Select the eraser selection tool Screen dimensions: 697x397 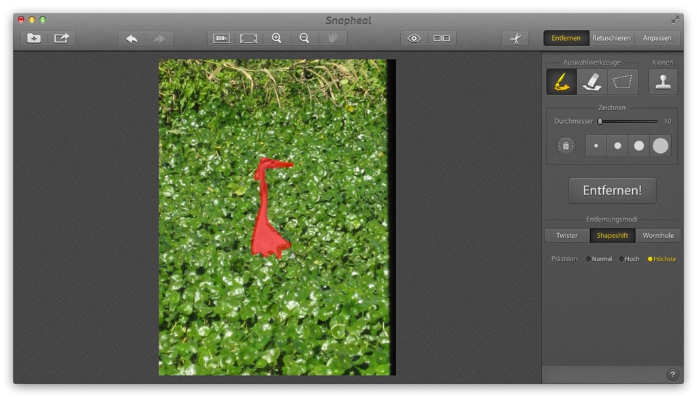[x=592, y=82]
